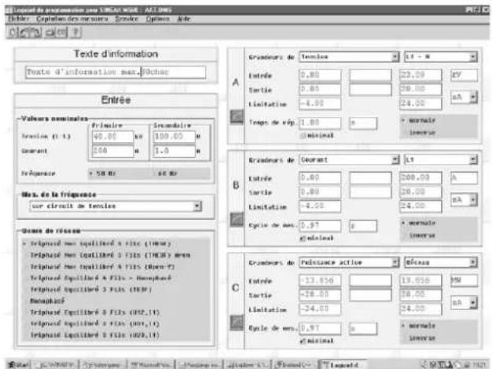The width and height of the screenshot is (492, 369).
Task: Click the New file toolbar icon
Action: pos(13,32)
